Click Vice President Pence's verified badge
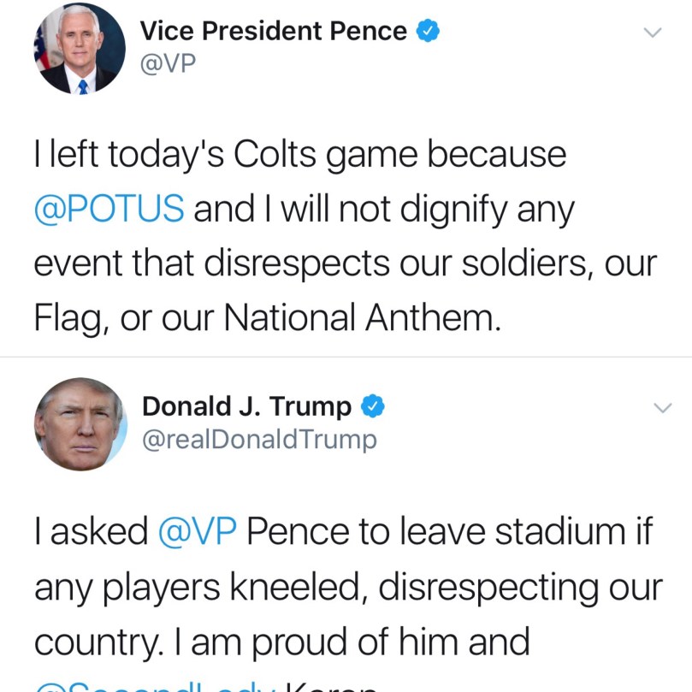Viewport: 692px width, 692px height. pyautogui.click(x=428, y=32)
